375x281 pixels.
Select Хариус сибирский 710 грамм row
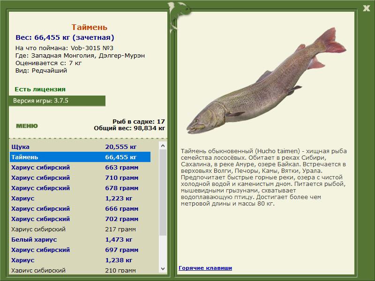(x=80, y=177)
